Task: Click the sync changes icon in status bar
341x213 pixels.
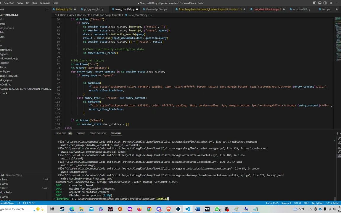Action: tap(18, 203)
